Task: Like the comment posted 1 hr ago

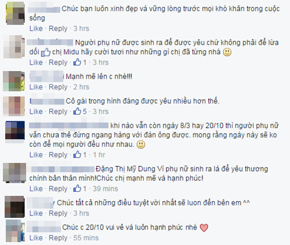Action: coord(36,155)
